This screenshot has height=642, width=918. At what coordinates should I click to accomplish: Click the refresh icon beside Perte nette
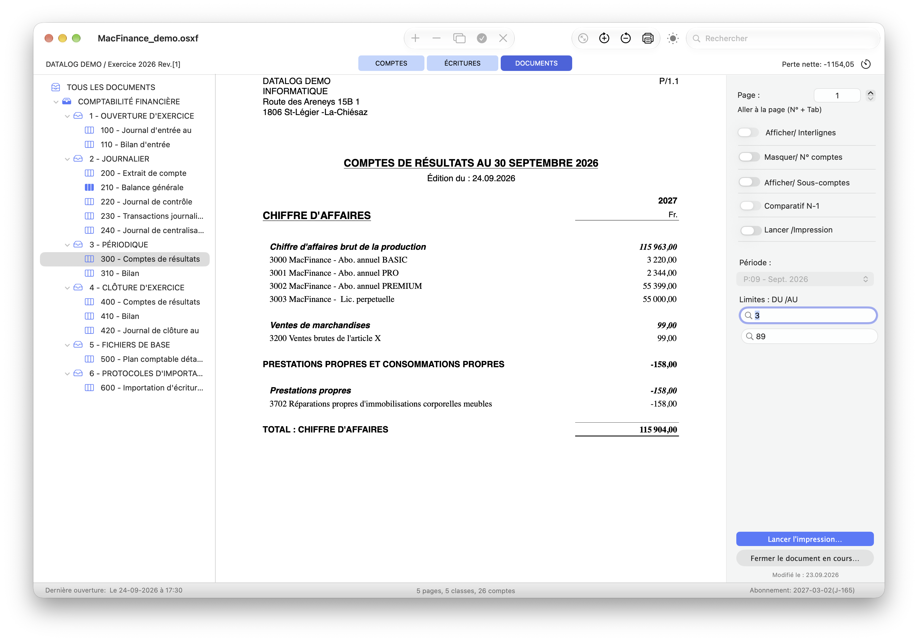click(866, 64)
